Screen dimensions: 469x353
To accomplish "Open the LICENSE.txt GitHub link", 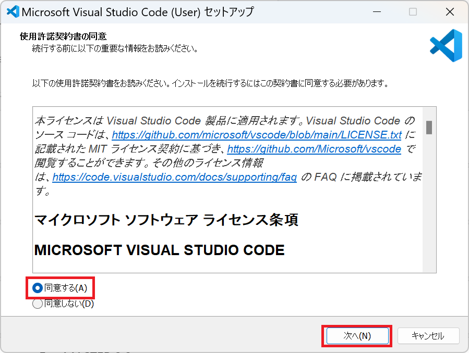I will pos(257,135).
